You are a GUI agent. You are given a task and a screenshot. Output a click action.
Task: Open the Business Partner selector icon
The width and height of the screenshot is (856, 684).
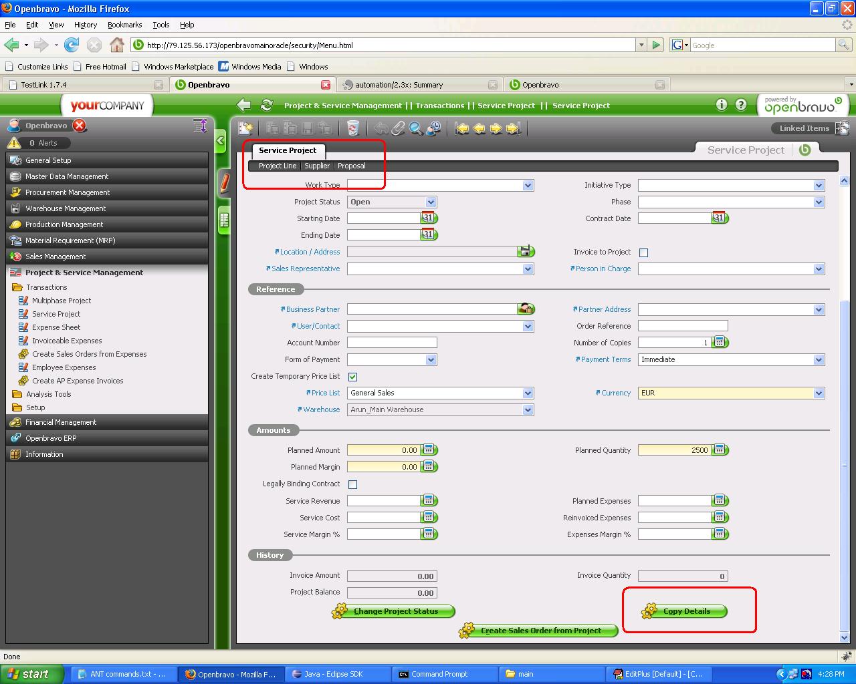tap(526, 309)
